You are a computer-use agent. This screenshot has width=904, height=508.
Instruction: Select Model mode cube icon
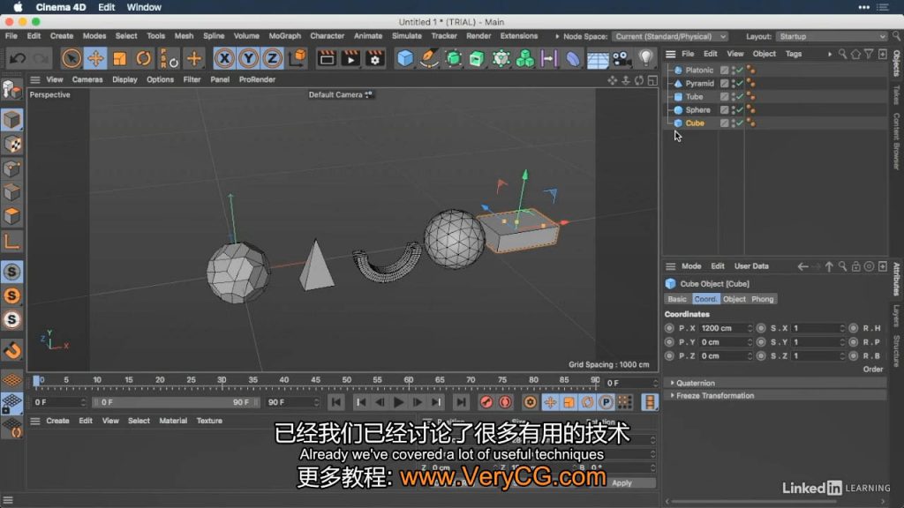point(11,120)
